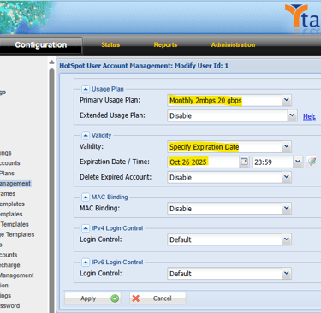Switch to the Configuration tab
This screenshot has height=313, width=321.
pos(41,45)
